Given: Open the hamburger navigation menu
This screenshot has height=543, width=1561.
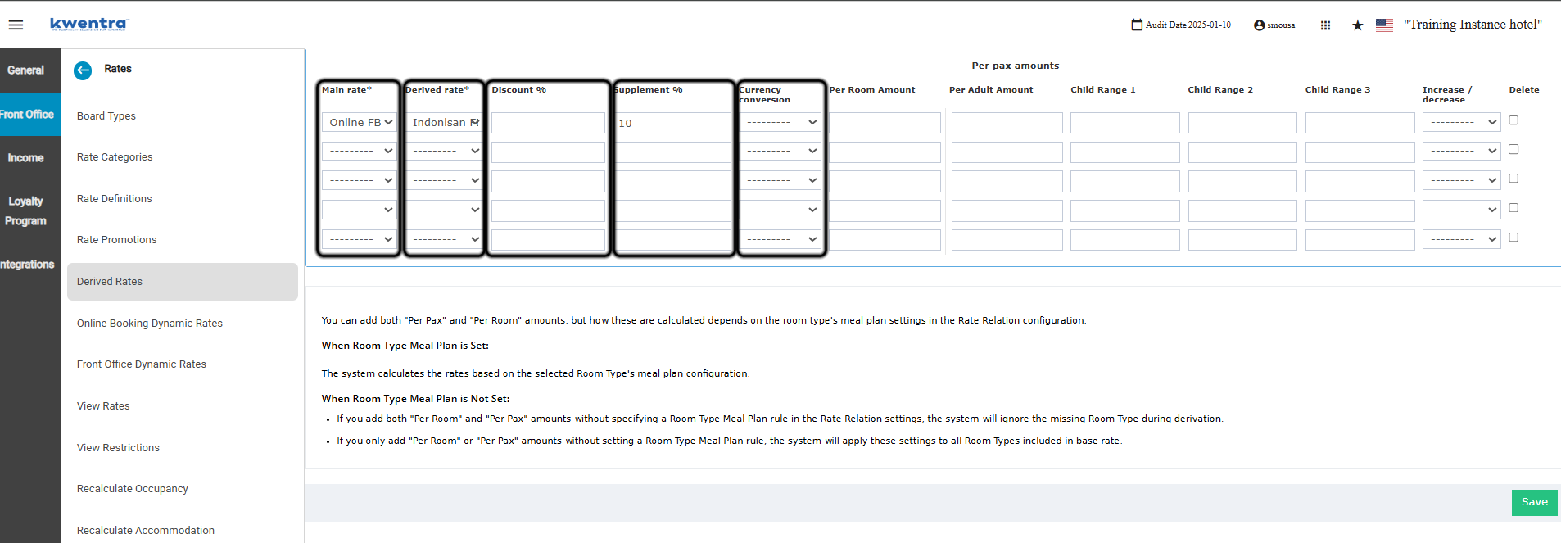Looking at the screenshot, I should (x=16, y=25).
